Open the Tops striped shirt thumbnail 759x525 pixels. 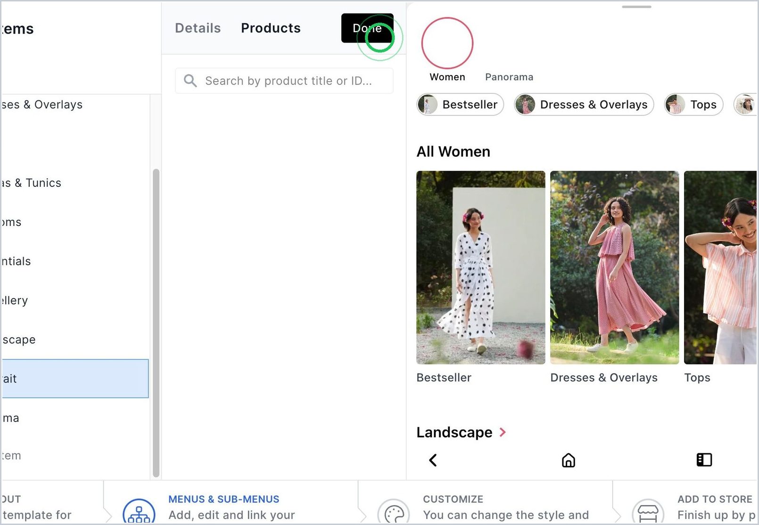(720, 267)
